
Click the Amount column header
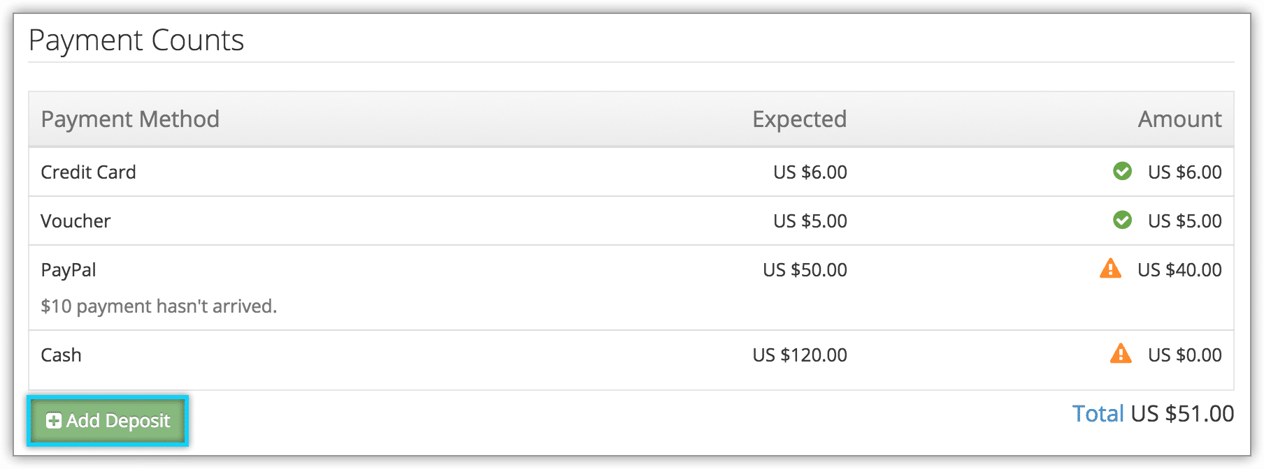(x=1179, y=119)
